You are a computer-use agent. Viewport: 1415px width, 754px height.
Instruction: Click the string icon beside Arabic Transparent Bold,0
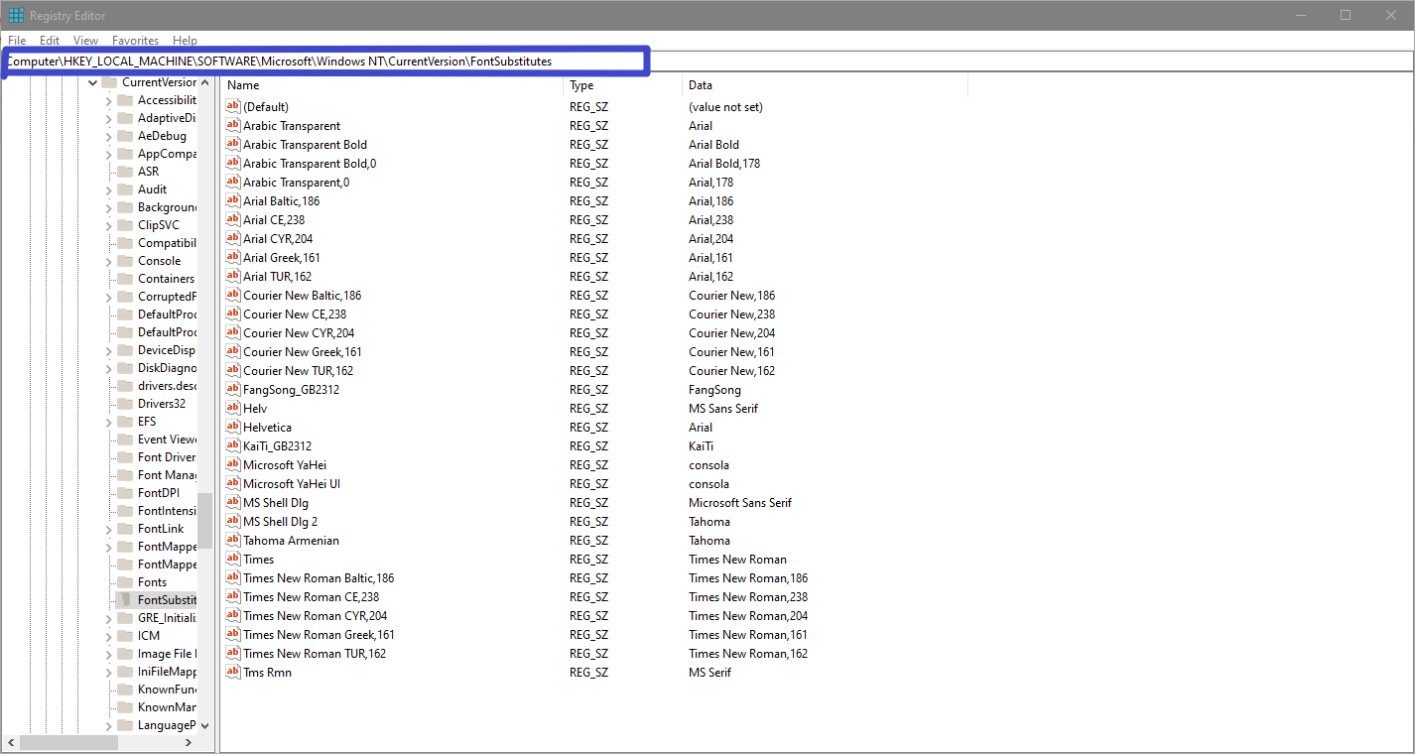[x=233, y=163]
